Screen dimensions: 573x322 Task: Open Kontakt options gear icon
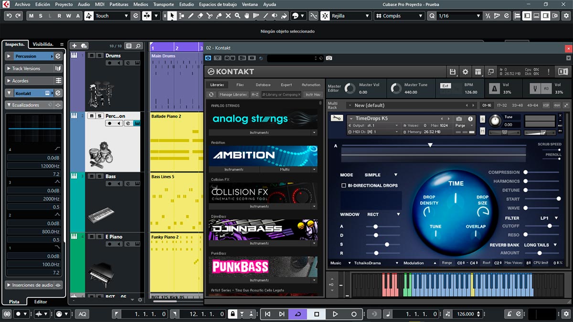pyautogui.click(x=466, y=72)
